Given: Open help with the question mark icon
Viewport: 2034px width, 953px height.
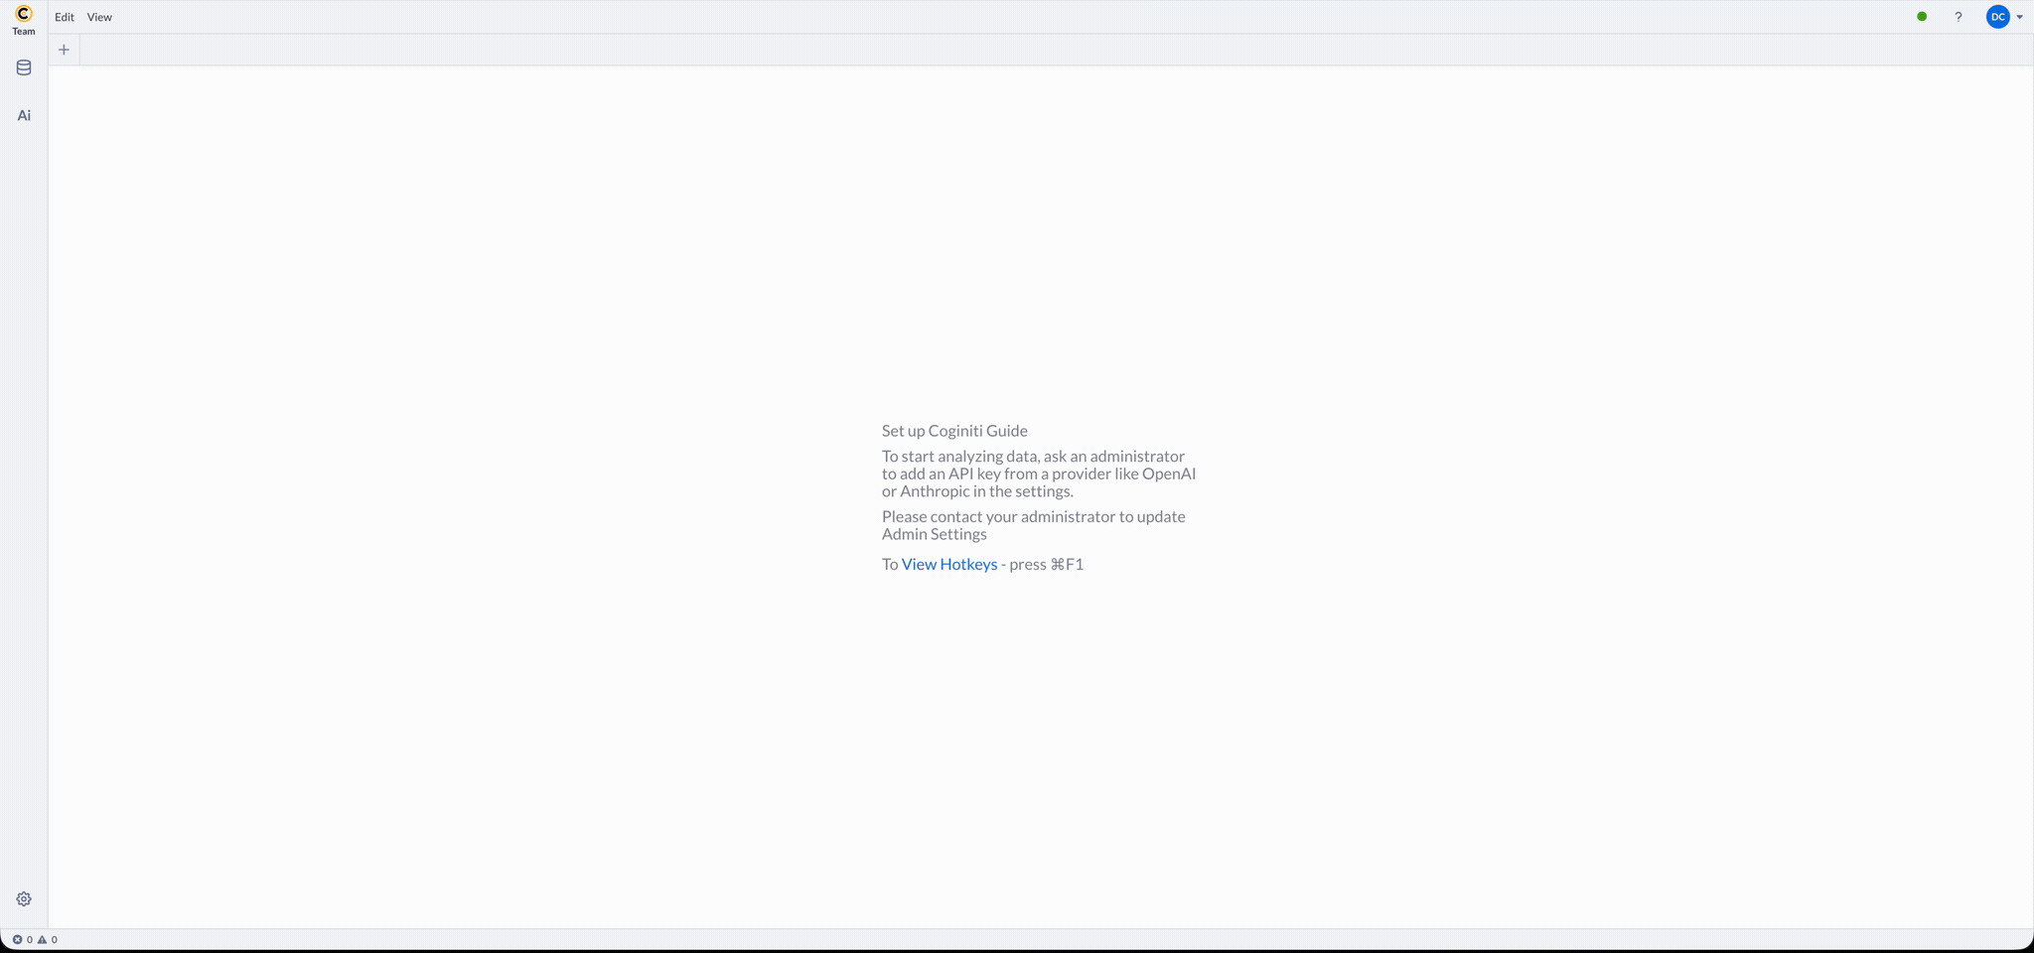Looking at the screenshot, I should 1959,17.
